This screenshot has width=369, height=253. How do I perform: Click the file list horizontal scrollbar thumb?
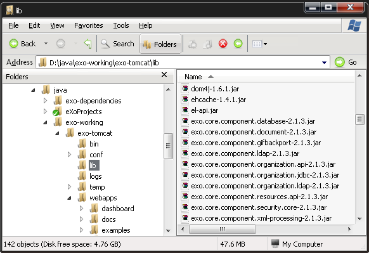(223, 229)
